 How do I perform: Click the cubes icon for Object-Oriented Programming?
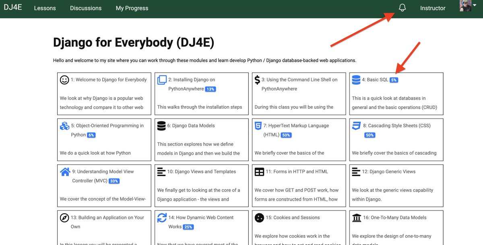(x=65, y=126)
